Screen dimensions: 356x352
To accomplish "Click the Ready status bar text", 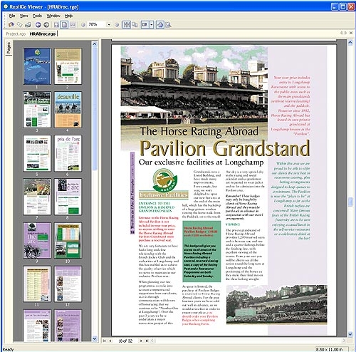I will point(8,349).
